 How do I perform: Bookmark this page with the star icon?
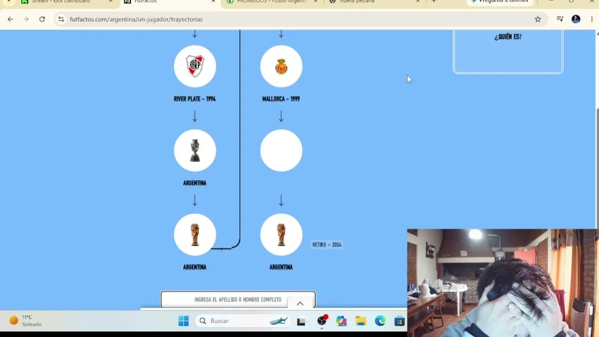click(x=538, y=19)
